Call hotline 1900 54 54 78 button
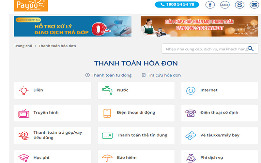The width and height of the screenshot is (261, 163). click(x=177, y=5)
